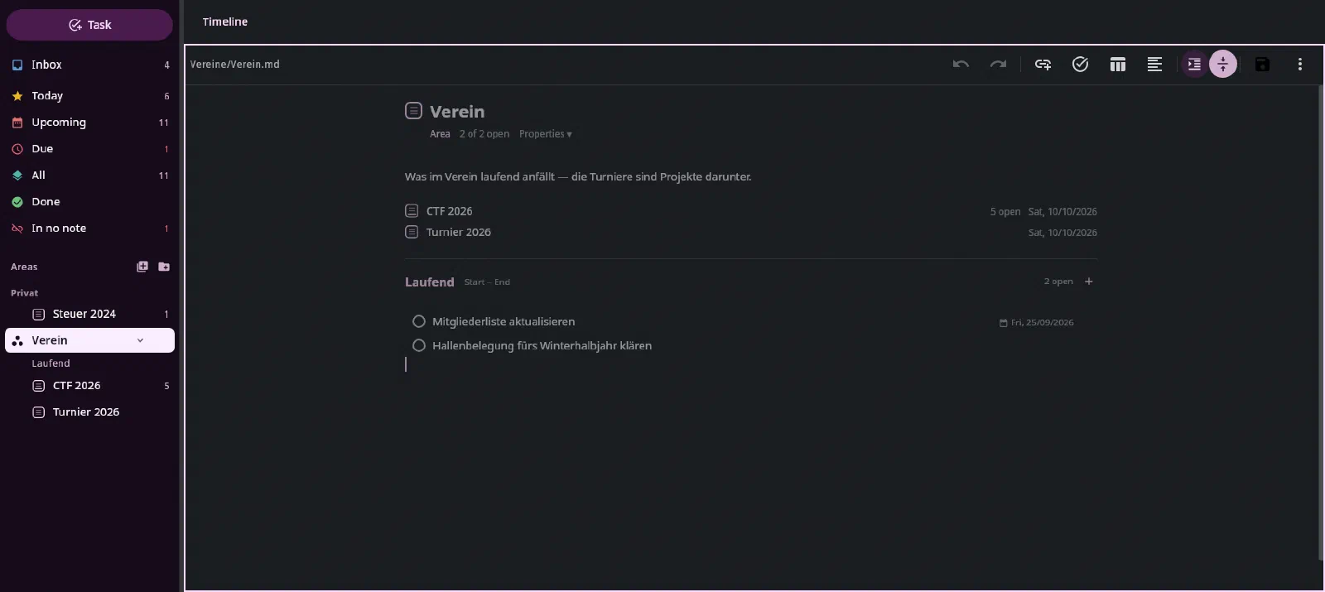
Task: Open the In no note list
Action: pyautogui.click(x=89, y=229)
